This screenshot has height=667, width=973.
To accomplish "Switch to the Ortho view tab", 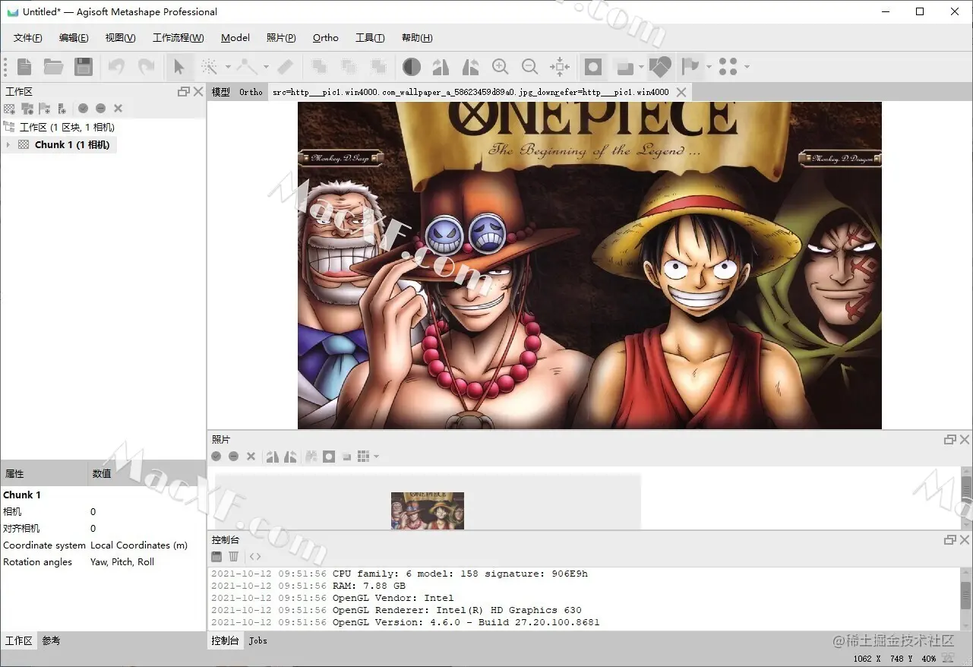I will tap(251, 92).
